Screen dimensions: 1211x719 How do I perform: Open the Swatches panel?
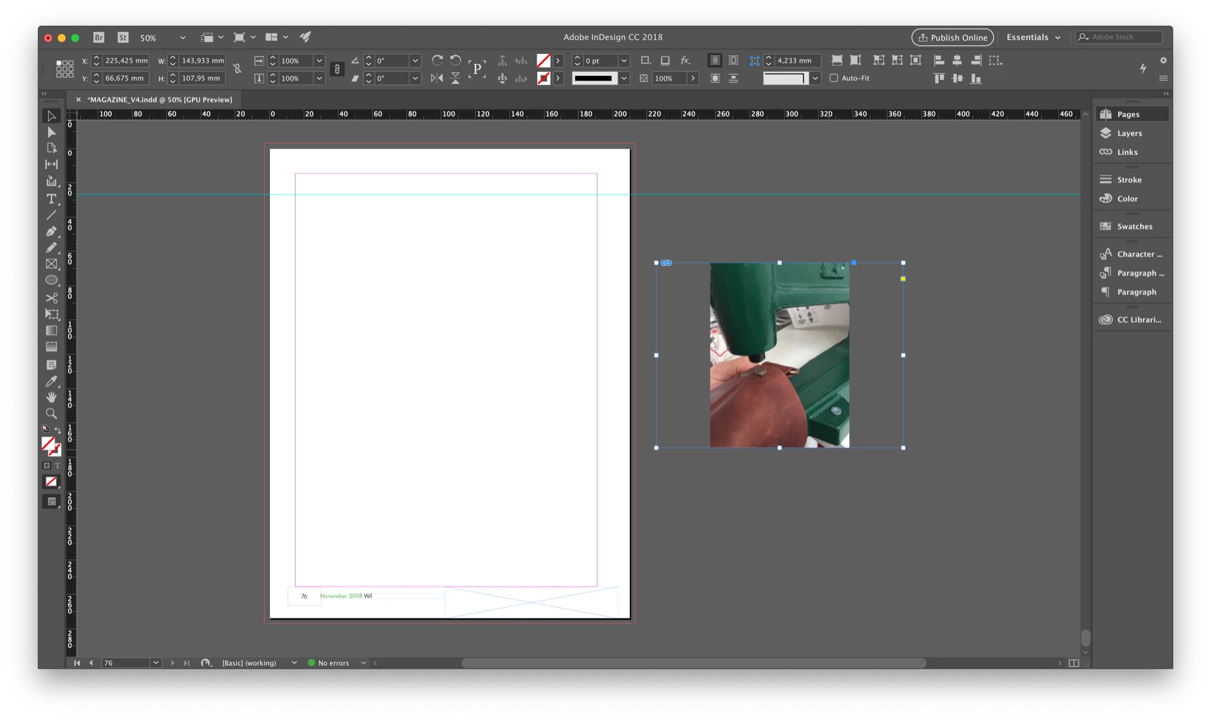pos(1134,226)
